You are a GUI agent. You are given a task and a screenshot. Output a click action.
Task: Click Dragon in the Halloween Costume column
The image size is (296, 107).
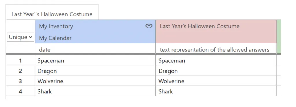[x=216, y=71]
